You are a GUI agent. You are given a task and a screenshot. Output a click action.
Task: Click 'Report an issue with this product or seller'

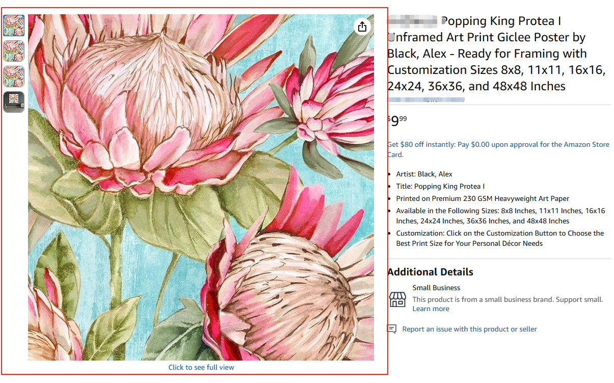469,329
